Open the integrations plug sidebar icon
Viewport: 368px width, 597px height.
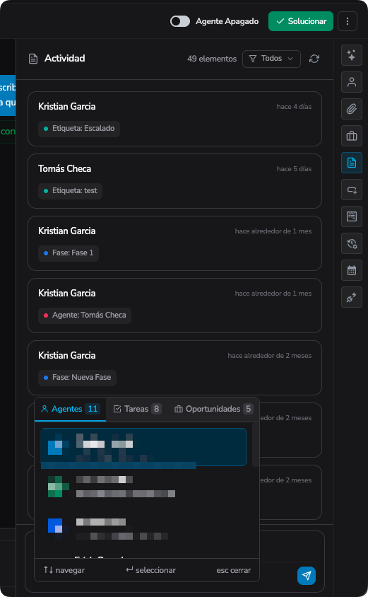pyautogui.click(x=352, y=297)
